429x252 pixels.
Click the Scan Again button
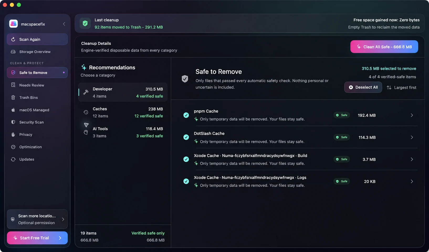(x=37, y=39)
